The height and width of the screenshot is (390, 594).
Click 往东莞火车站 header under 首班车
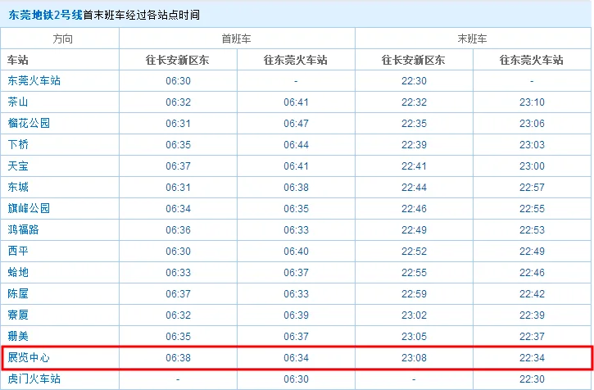(x=296, y=60)
